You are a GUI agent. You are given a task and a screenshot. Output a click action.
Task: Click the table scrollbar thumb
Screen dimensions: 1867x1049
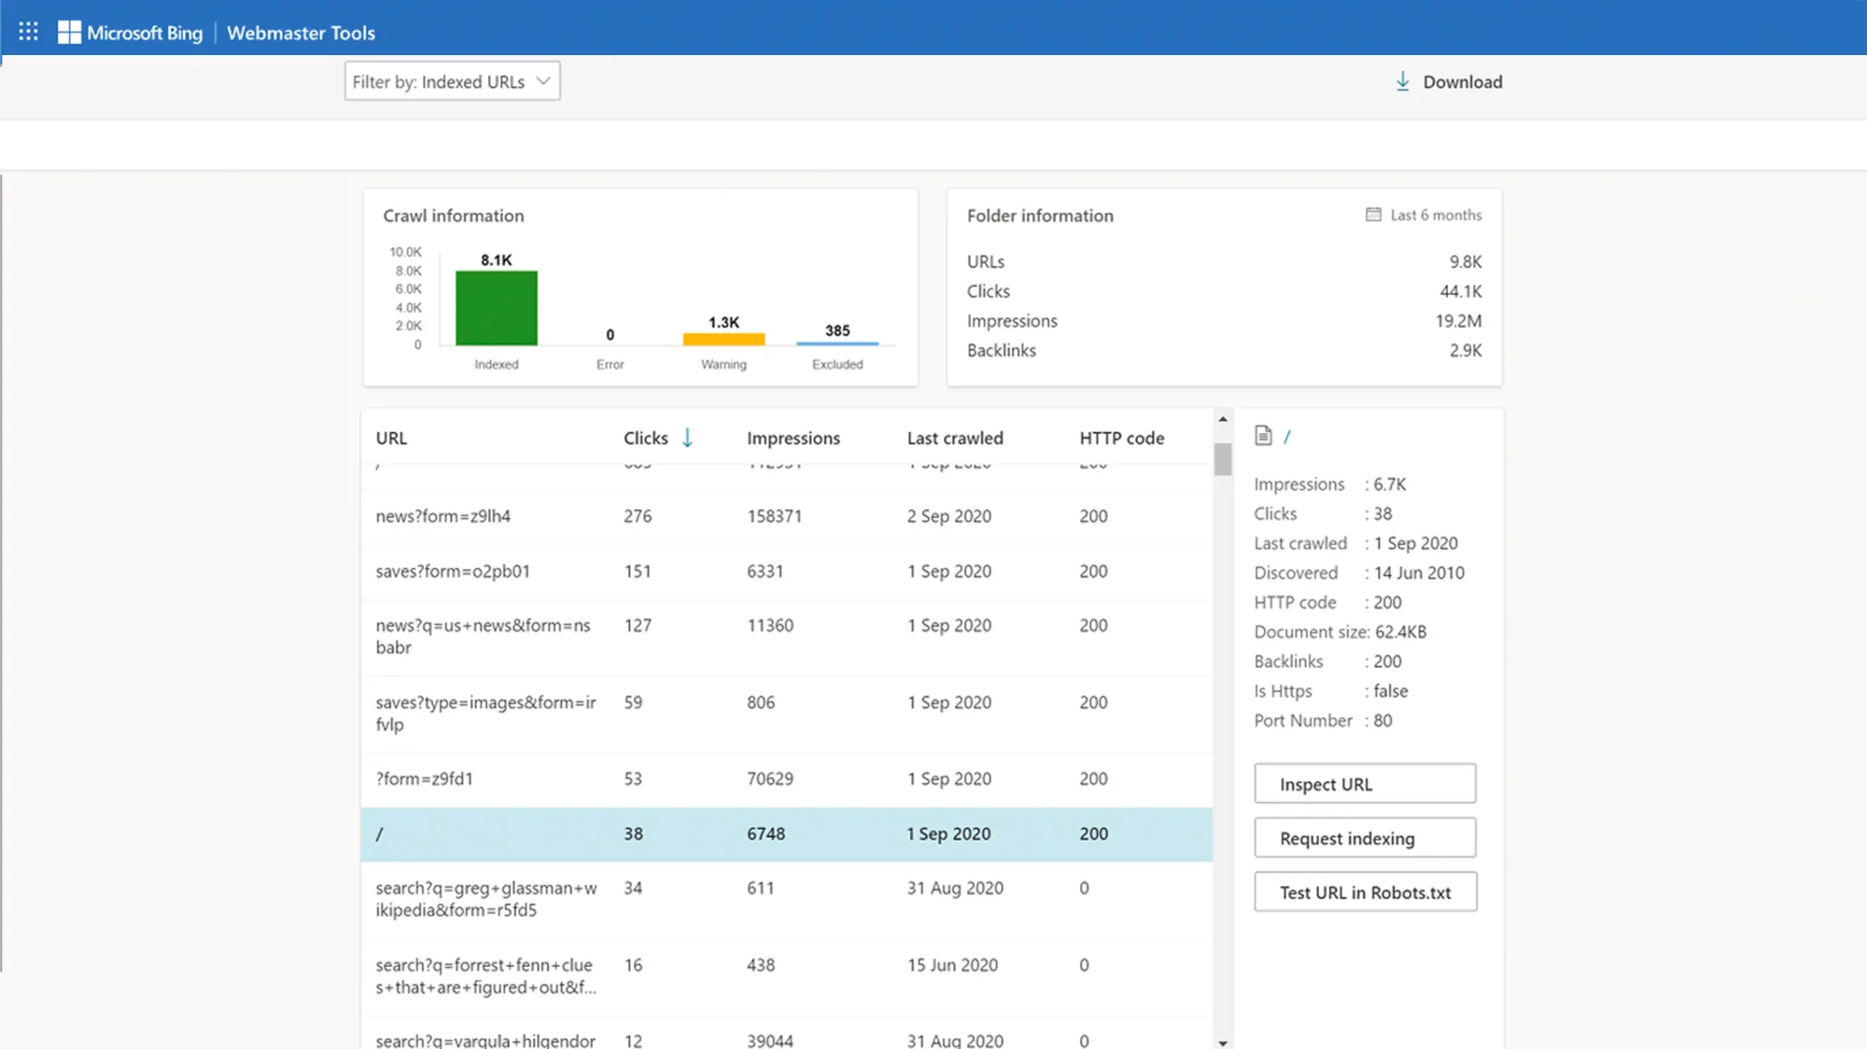point(1223,458)
